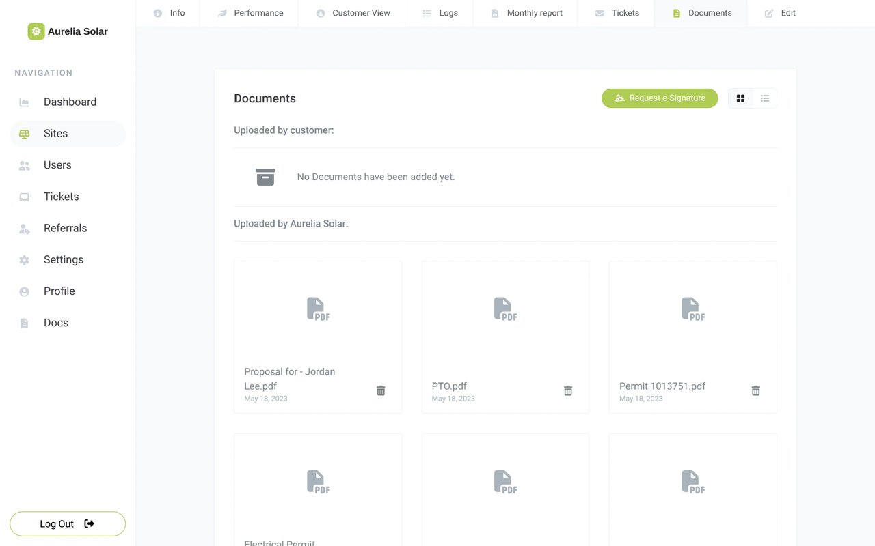The height and width of the screenshot is (546, 875).
Task: Switch documents to grid view
Action: 740,98
